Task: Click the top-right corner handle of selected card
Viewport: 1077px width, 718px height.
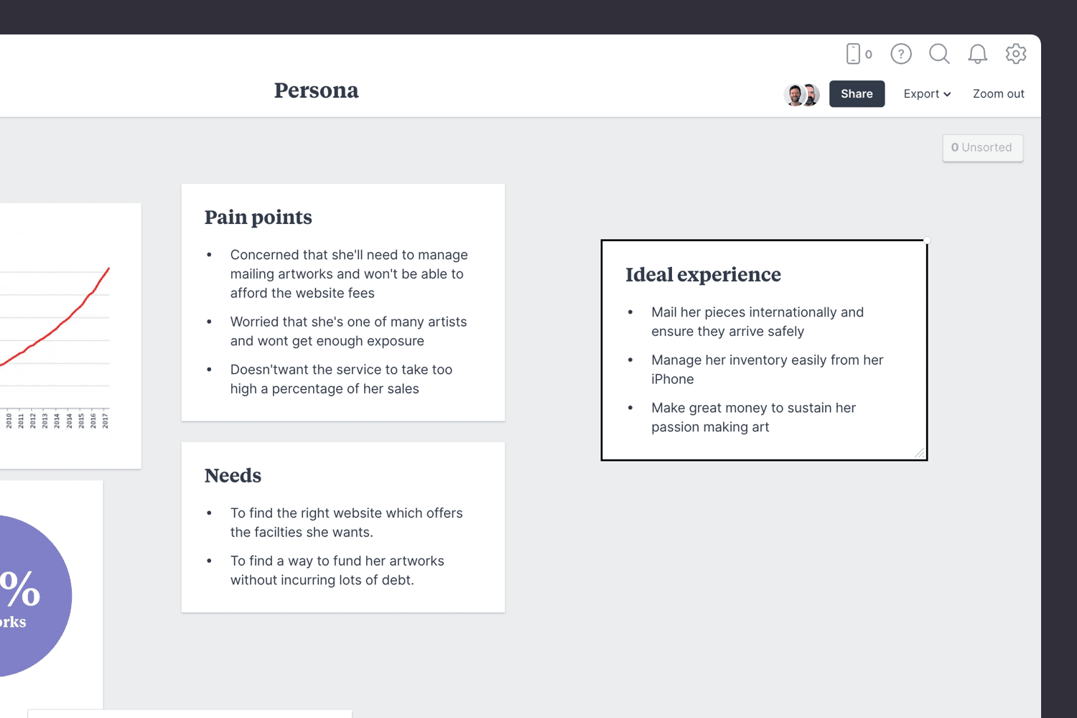Action: (927, 241)
